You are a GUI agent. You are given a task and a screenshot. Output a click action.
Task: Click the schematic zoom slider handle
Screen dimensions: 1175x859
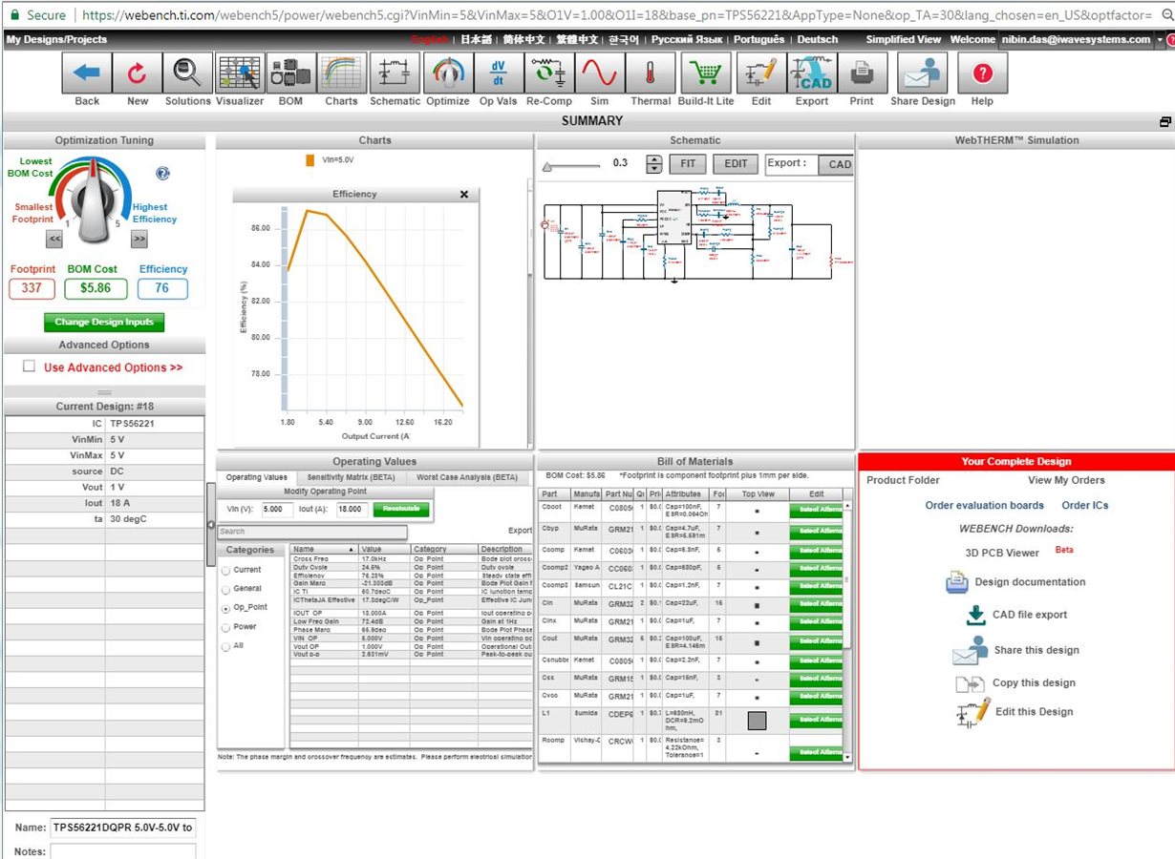(x=547, y=165)
